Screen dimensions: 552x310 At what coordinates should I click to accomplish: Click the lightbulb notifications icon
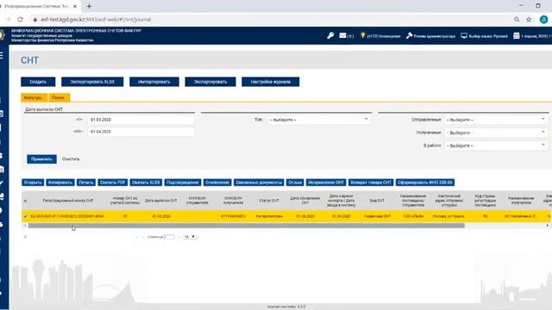click(x=362, y=35)
